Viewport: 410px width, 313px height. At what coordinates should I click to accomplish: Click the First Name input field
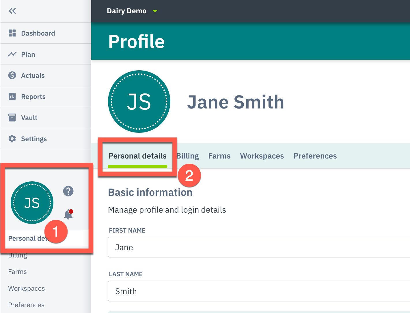(202, 247)
